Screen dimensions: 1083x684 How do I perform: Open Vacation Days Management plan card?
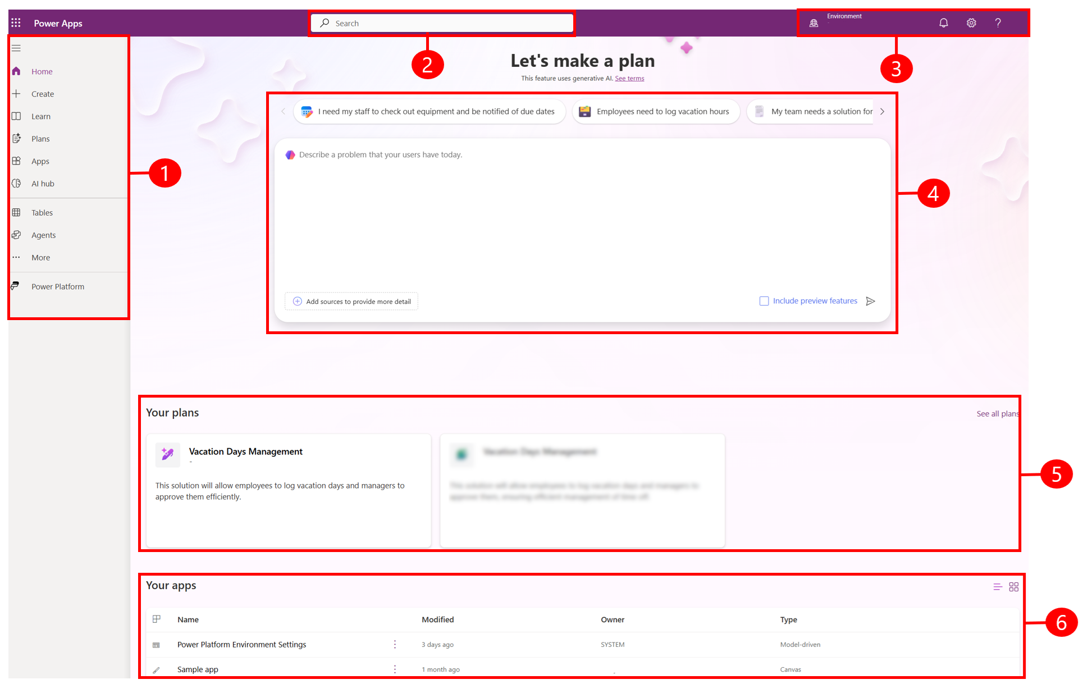click(x=245, y=452)
